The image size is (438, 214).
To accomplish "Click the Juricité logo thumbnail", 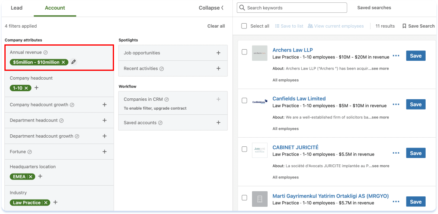I will point(260,150).
